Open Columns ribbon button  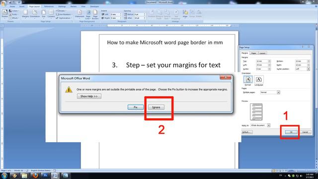(51, 14)
